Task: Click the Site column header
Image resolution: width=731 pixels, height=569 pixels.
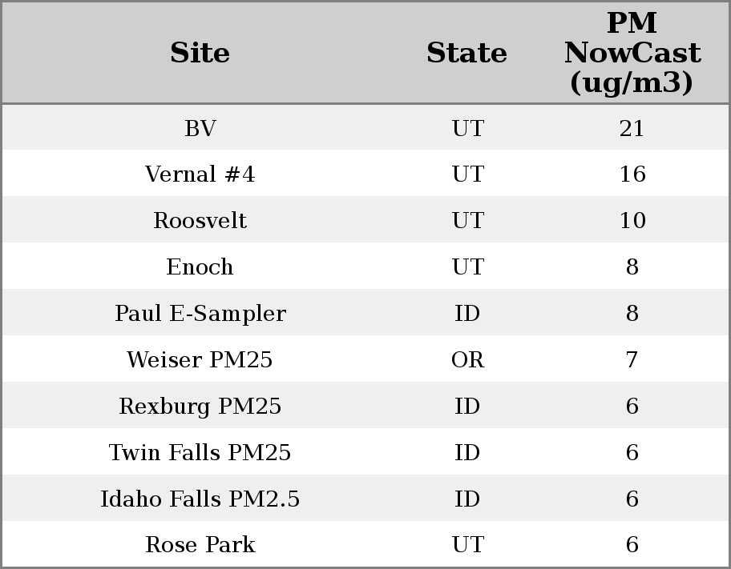Action: tap(200, 54)
